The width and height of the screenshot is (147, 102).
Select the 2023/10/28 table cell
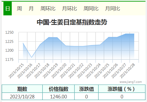(22, 96)
